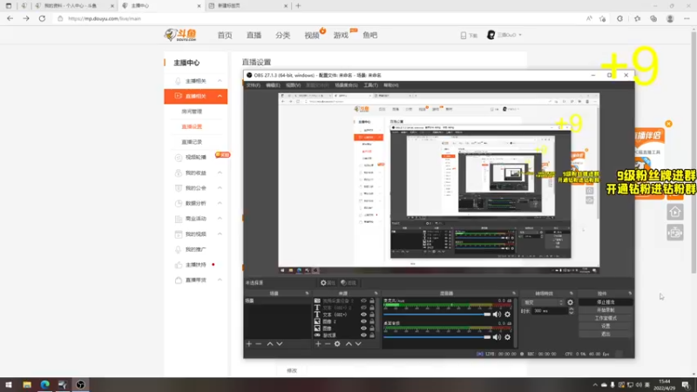This screenshot has width=697, height=392.
Task: Adjust the desktop audio volume slider
Action: click(x=437, y=337)
